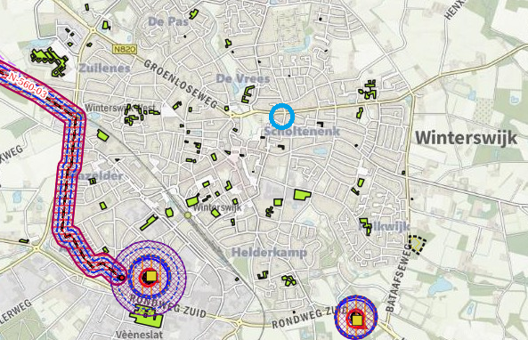Click the De Vrees neighbourhood label
This screenshot has height=340, width=528.
pos(243,79)
